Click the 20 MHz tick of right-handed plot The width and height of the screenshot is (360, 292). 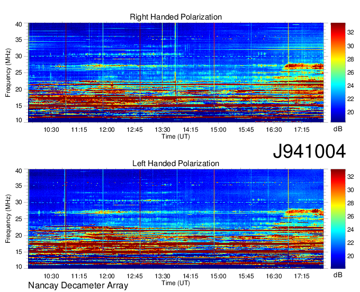(x=19, y=89)
